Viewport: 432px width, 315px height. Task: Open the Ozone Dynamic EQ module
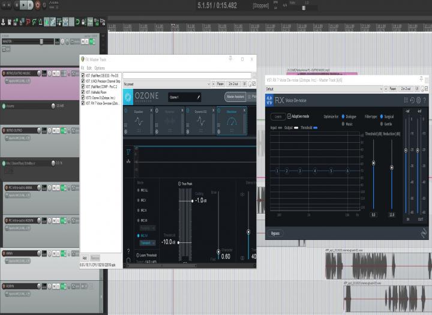click(200, 121)
